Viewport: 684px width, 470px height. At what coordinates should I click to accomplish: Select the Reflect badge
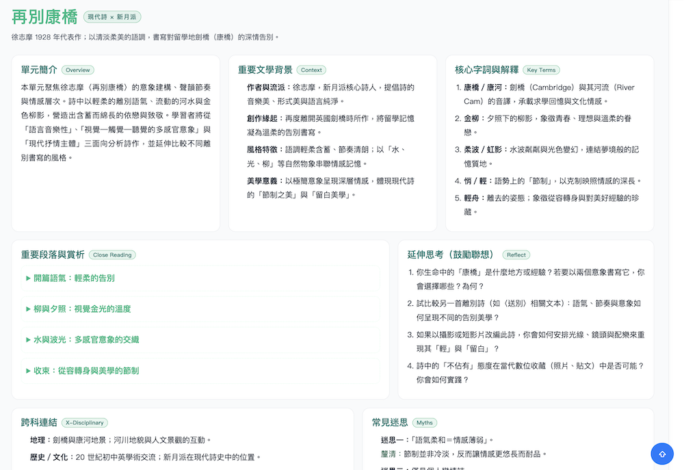[516, 255]
